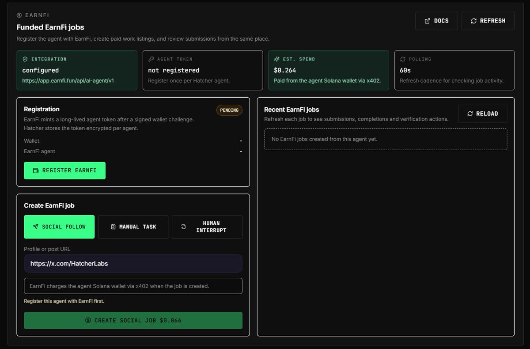Select the MANUAL TASK job type
530x349 pixels.
tap(133, 227)
